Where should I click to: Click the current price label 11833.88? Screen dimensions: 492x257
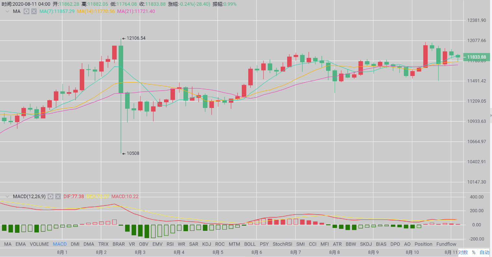(x=476, y=57)
